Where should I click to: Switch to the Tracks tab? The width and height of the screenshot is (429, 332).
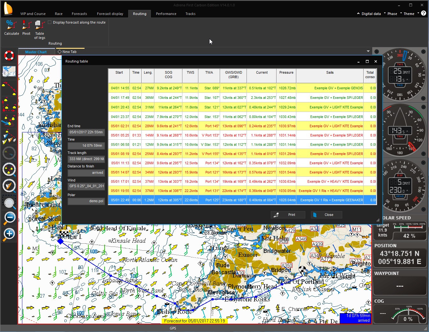point(190,14)
